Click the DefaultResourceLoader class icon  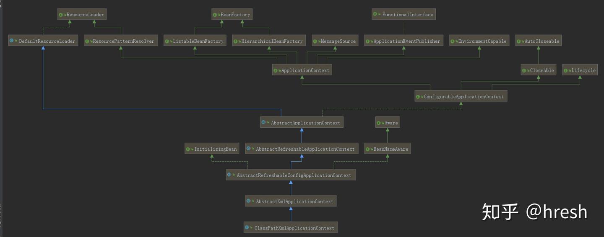pos(12,41)
